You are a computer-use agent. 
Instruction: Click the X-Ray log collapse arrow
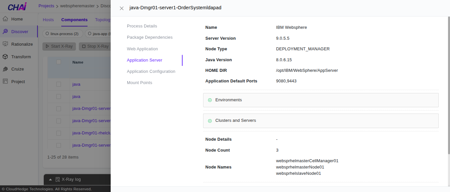(x=50, y=179)
